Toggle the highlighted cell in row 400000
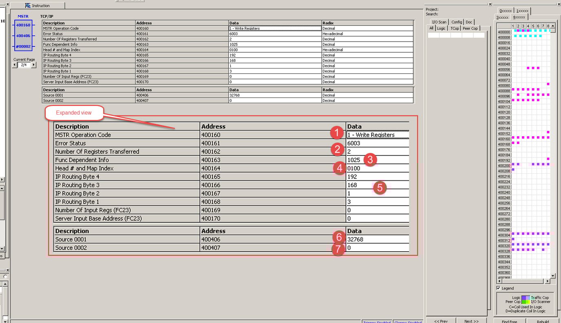 518,31
